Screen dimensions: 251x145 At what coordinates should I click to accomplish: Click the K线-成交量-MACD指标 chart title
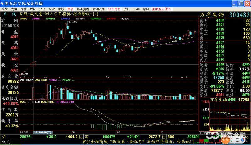coord(59,14)
